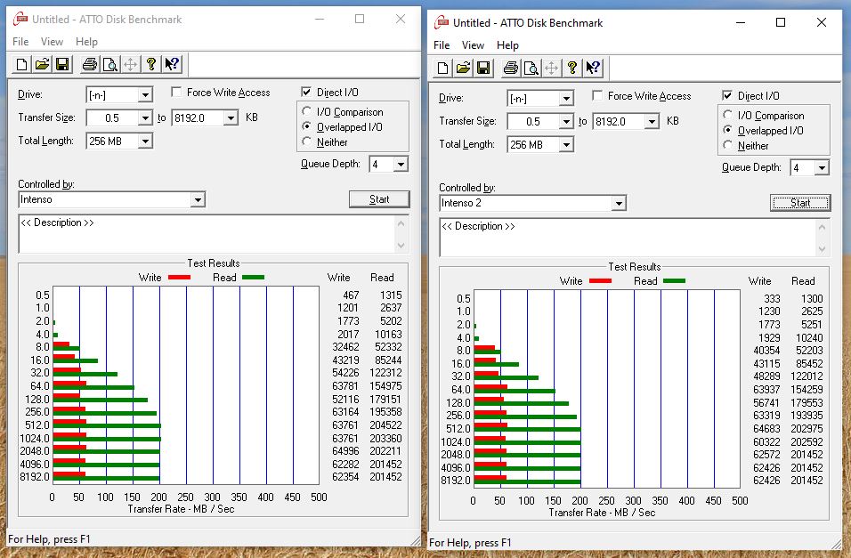Click red Write legend swatch in right window
851x558 pixels.
click(601, 280)
